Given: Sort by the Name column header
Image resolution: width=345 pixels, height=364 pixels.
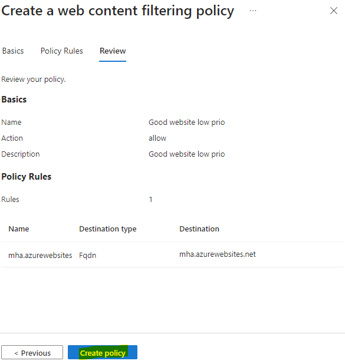Looking at the screenshot, I should (19, 229).
